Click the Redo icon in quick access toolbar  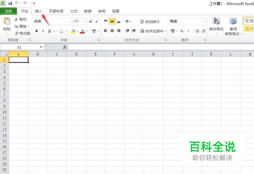point(25,3)
